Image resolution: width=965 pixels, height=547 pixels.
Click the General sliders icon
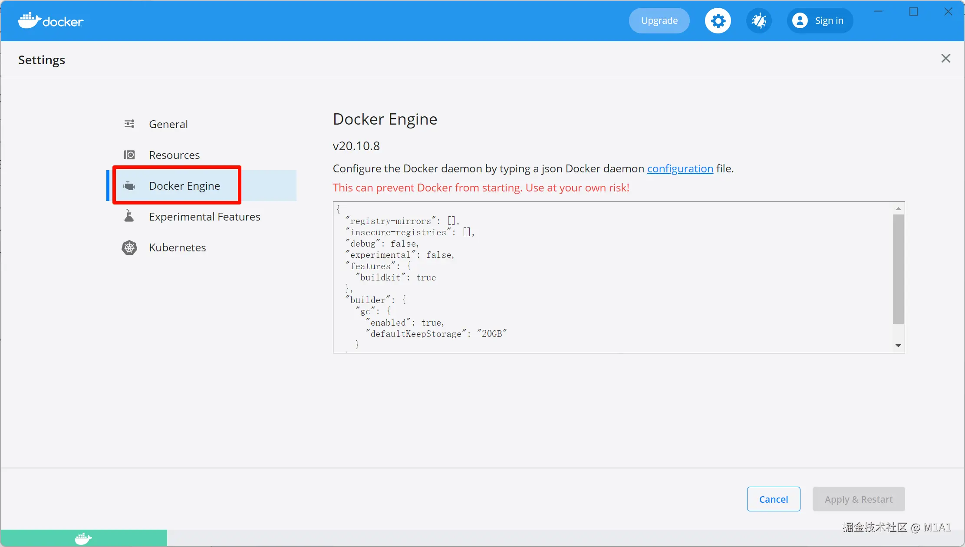pos(129,124)
